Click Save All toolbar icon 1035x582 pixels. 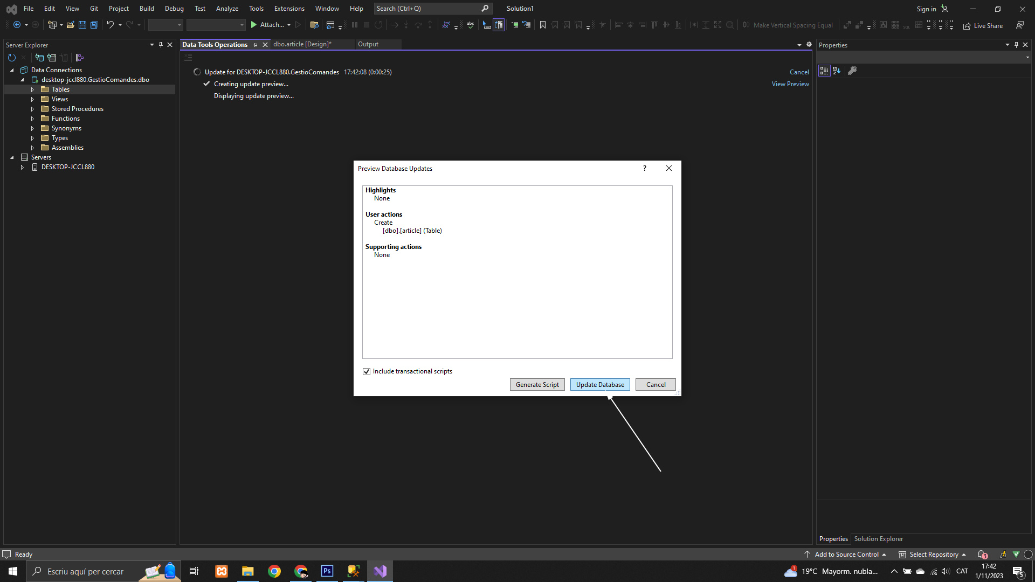click(x=94, y=25)
